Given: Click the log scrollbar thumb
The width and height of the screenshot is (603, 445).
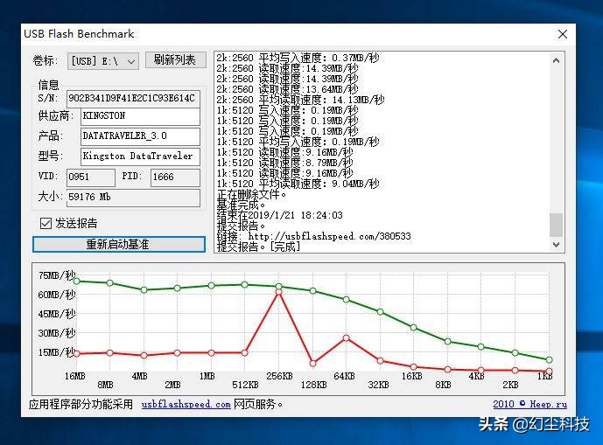Looking at the screenshot, I should 556,225.
